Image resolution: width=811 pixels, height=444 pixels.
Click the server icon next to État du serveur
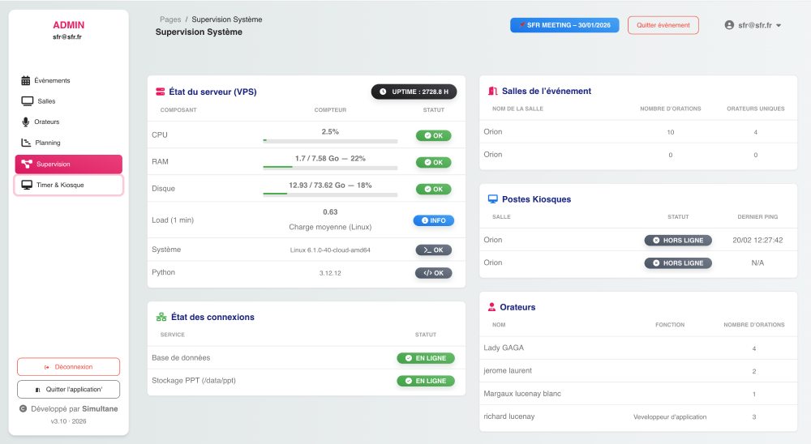coord(161,92)
